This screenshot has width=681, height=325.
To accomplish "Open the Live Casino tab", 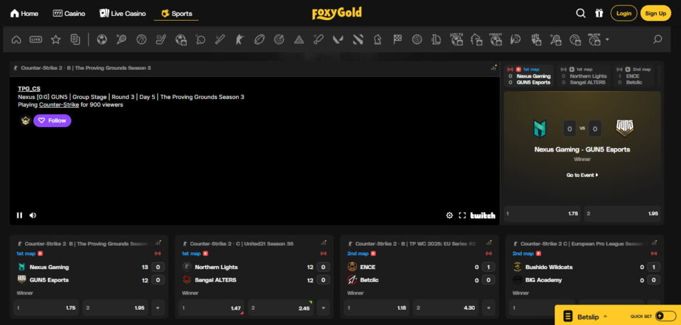I will coord(122,13).
